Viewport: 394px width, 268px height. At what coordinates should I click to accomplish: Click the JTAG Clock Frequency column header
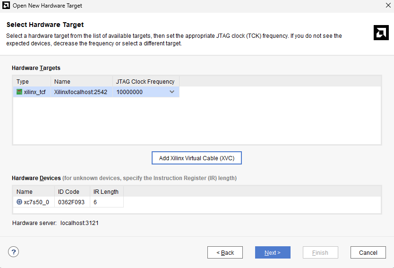point(145,81)
